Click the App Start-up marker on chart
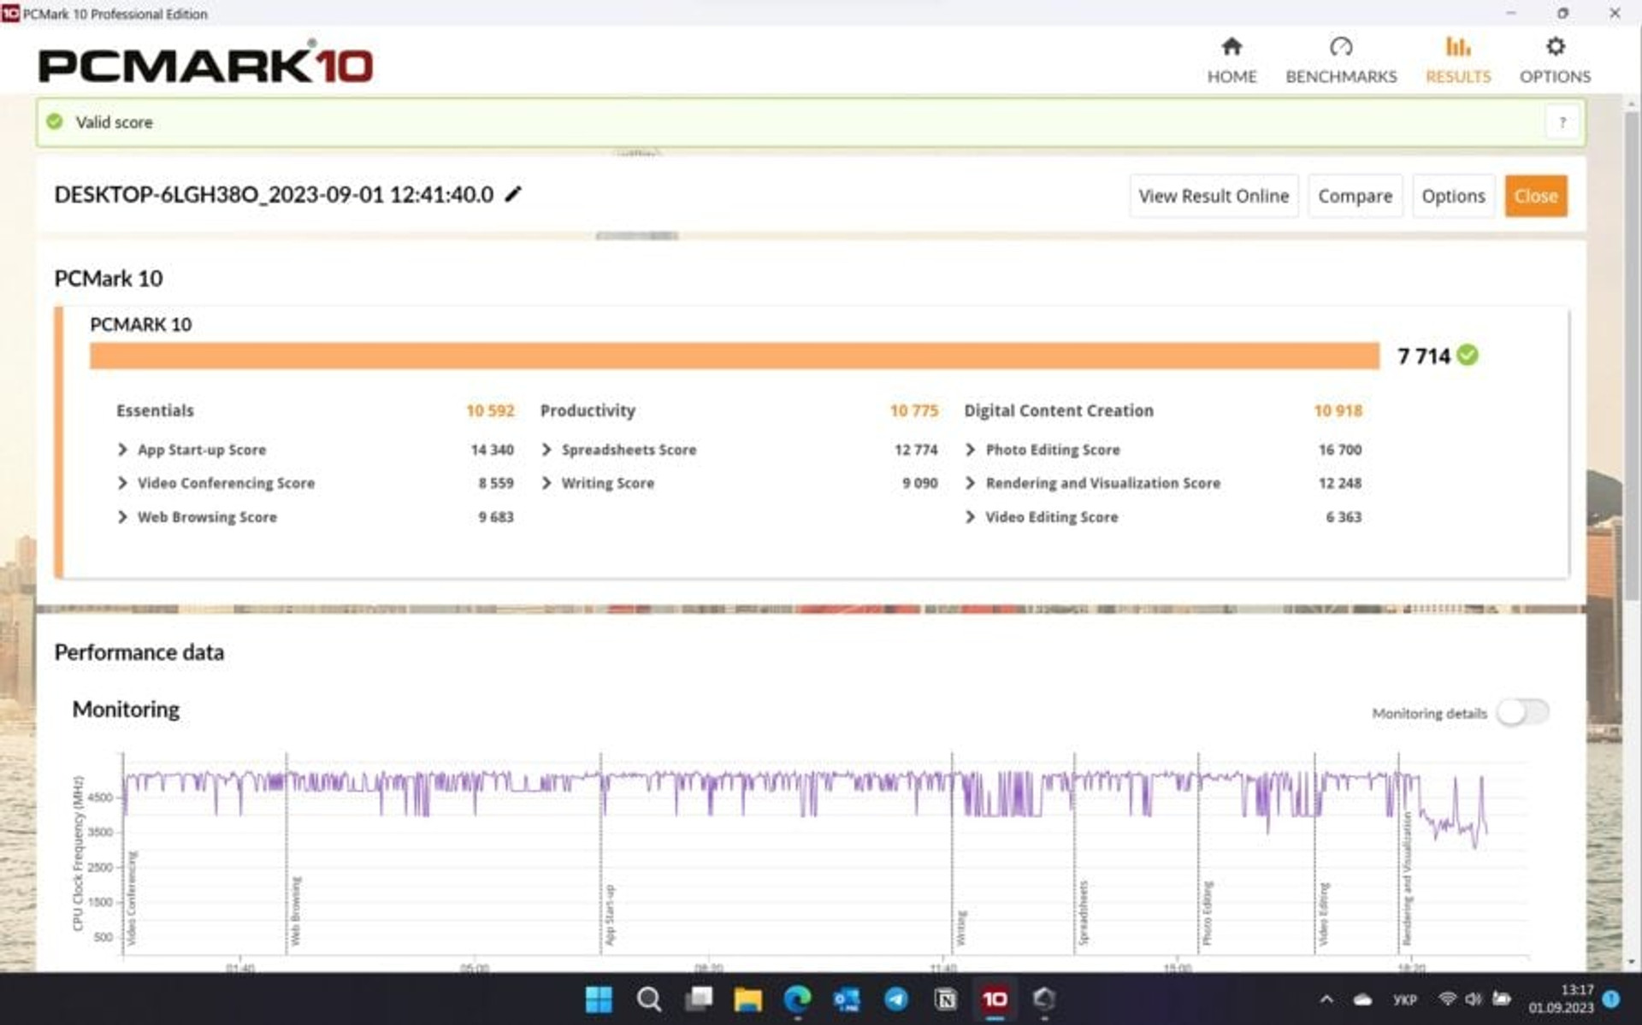The image size is (1642, 1025). click(x=610, y=915)
